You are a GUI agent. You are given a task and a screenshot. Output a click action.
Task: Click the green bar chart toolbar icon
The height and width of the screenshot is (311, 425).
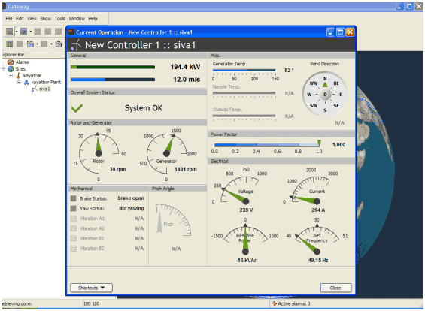tap(10, 44)
